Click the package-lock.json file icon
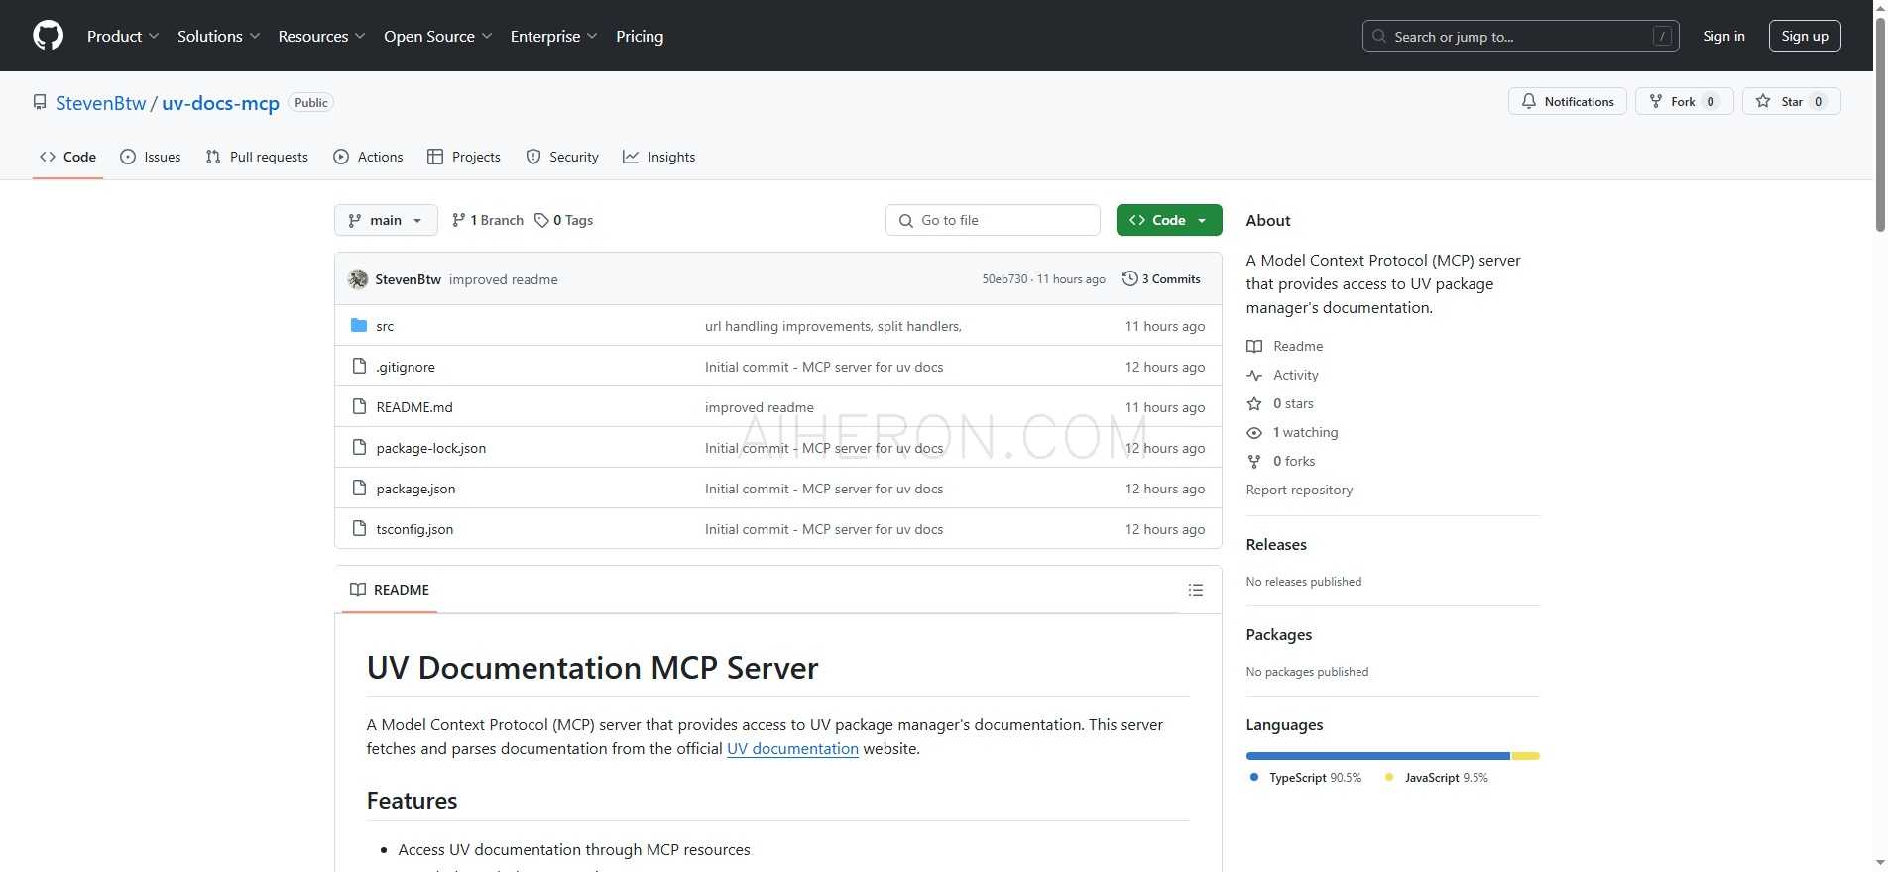 pyautogui.click(x=359, y=447)
